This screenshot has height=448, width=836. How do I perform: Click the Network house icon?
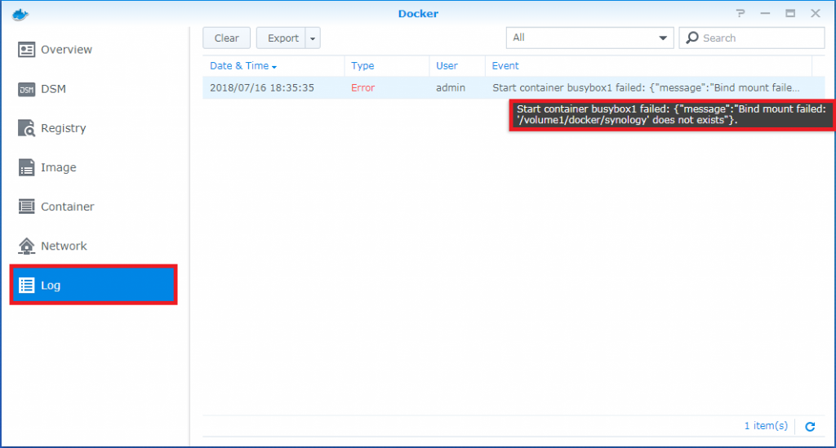coord(26,246)
